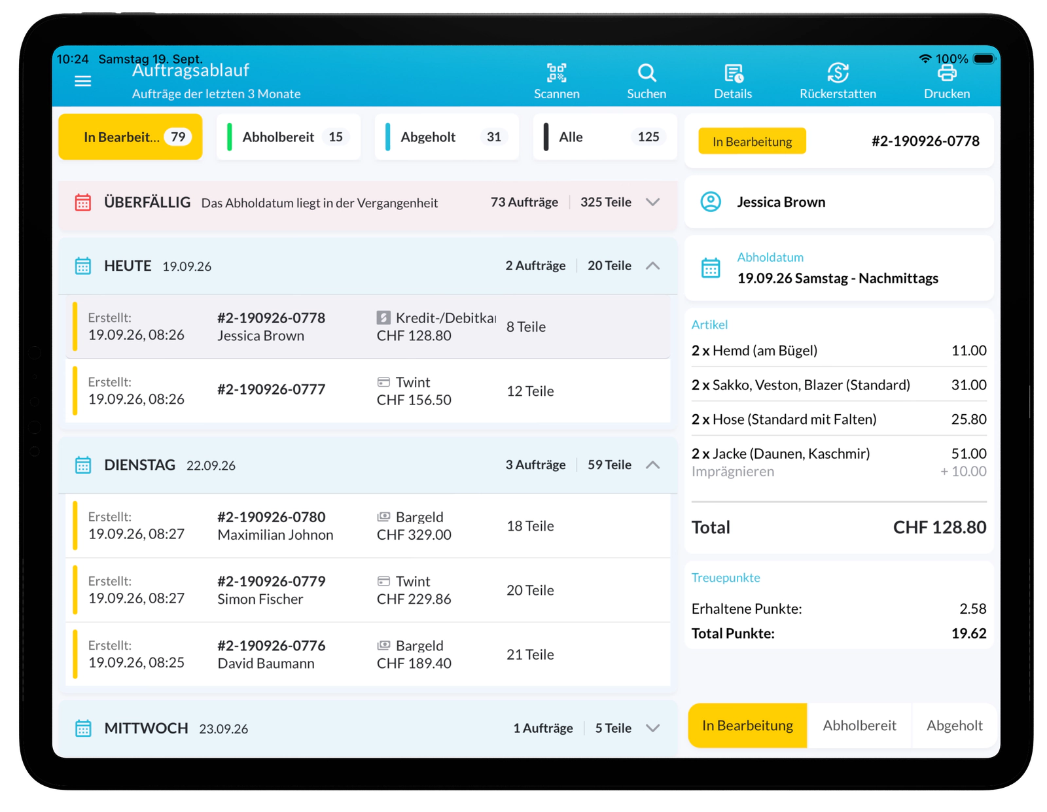Viewport: 1047px width, 812px height.
Task: Collapse the DIENSTAG section
Action: (x=652, y=465)
